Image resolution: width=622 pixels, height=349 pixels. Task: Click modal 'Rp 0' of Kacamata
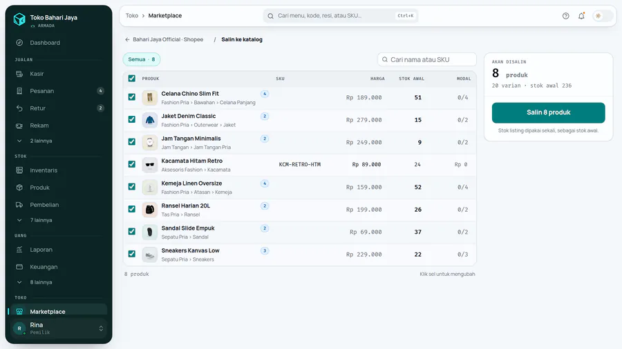coord(461,165)
